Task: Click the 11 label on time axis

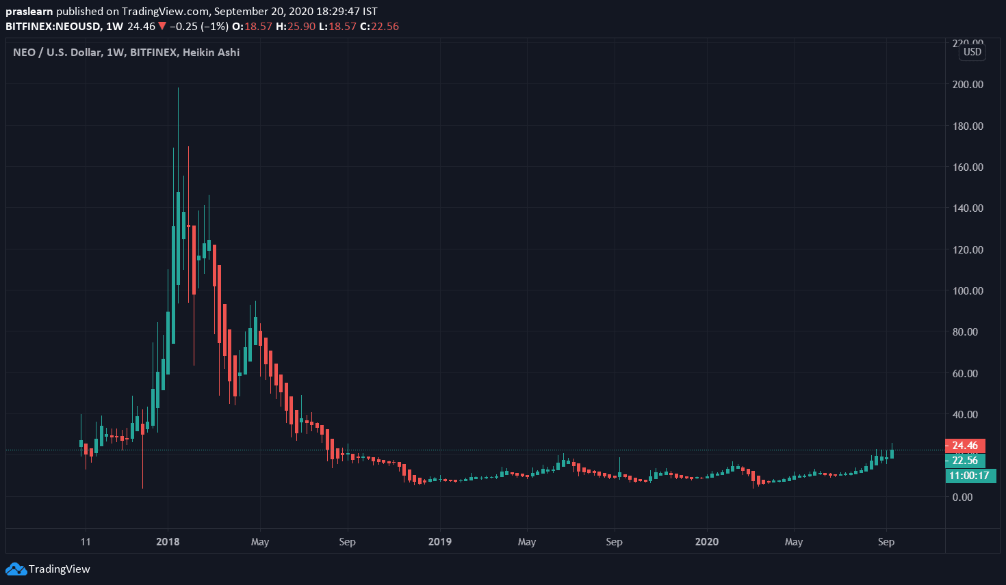Action: click(x=86, y=542)
